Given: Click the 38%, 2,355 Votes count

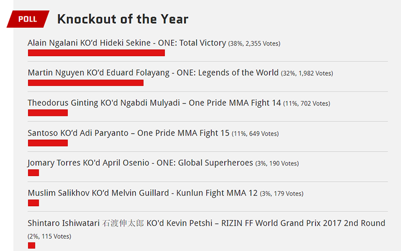Looking at the screenshot, I should 254,44.
